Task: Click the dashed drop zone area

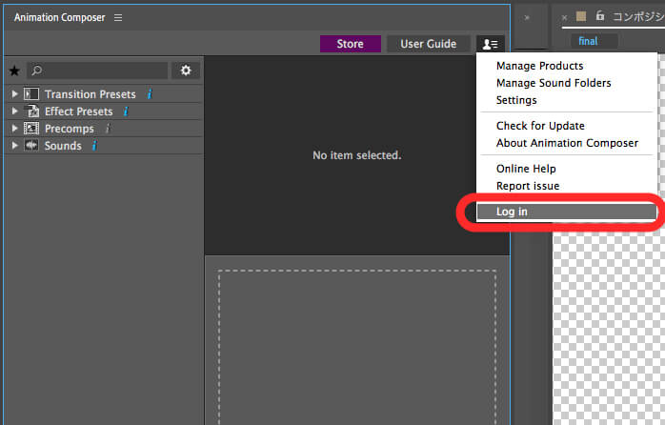Action: pyautogui.click(x=357, y=347)
